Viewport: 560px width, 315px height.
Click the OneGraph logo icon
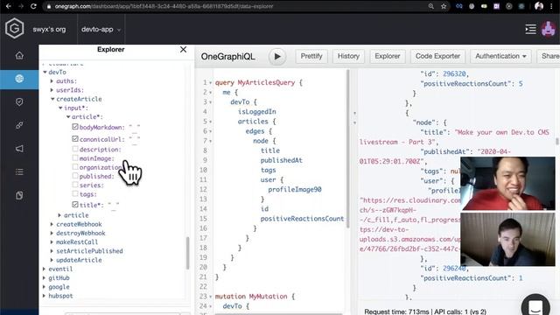[x=14, y=28]
